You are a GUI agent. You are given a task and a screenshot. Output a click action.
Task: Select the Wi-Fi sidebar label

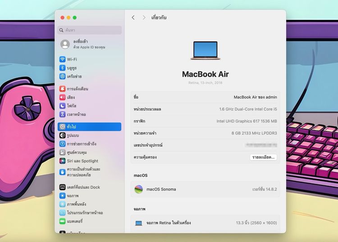(72, 59)
